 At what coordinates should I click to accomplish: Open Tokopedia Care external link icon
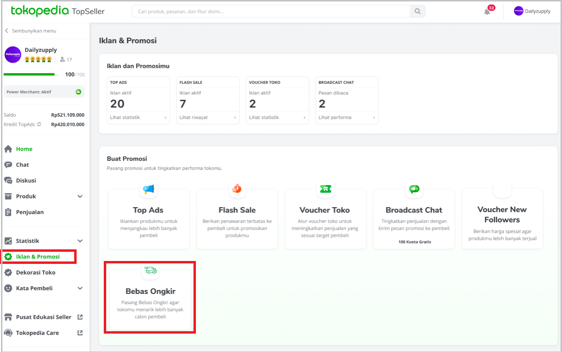[x=80, y=333]
